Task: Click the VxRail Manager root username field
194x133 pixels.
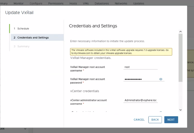Action: [x=141, y=67]
